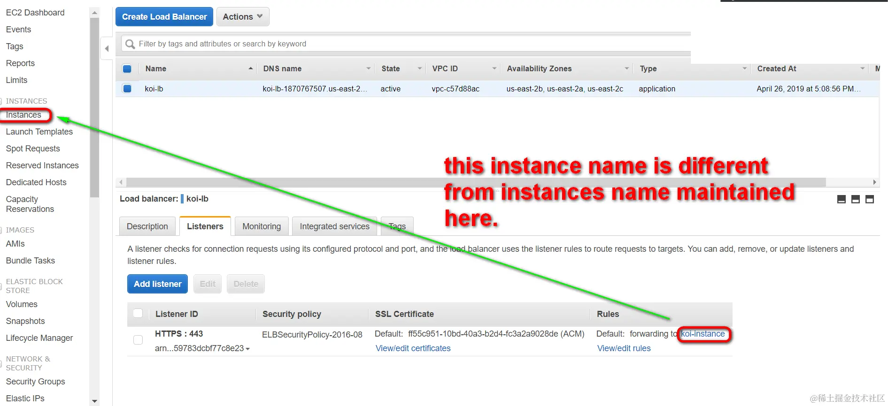Open Launch Templates in sidebar
This screenshot has height=406, width=888.
pyautogui.click(x=39, y=132)
